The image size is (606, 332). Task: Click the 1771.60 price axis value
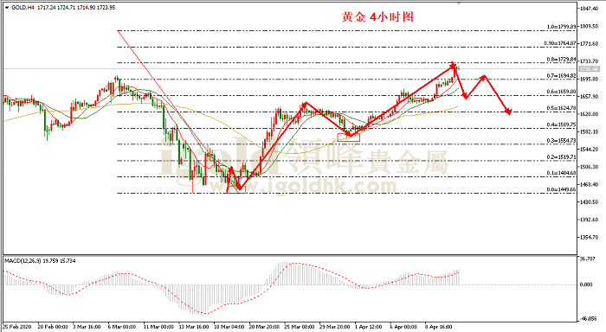click(590, 44)
